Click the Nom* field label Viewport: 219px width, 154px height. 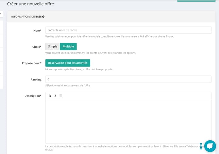[x=37, y=31]
